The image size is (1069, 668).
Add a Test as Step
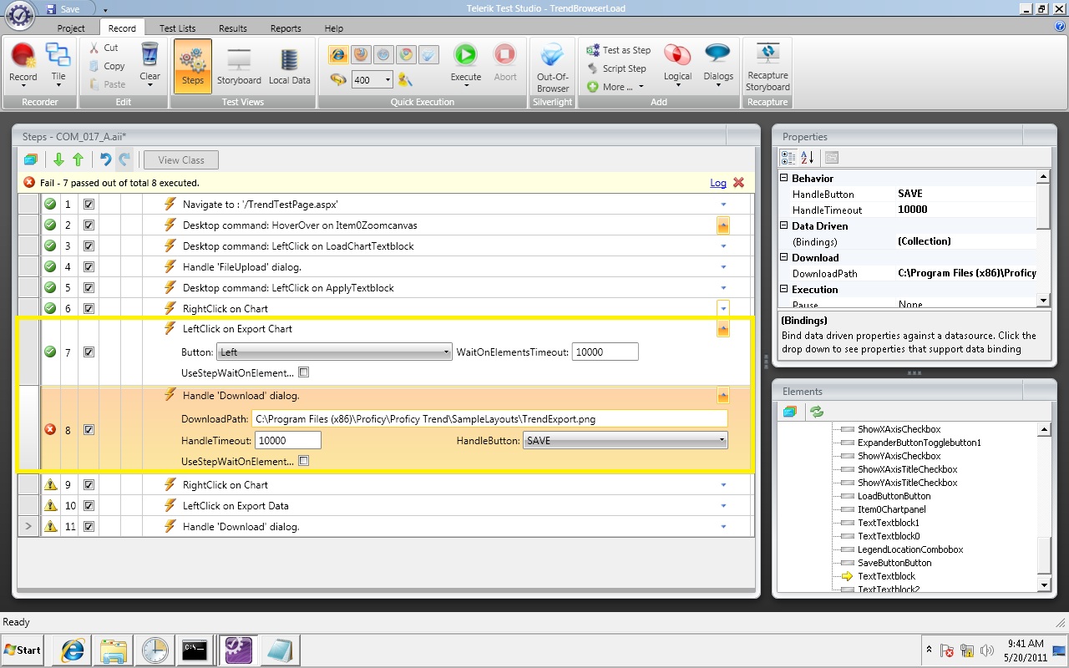click(618, 50)
